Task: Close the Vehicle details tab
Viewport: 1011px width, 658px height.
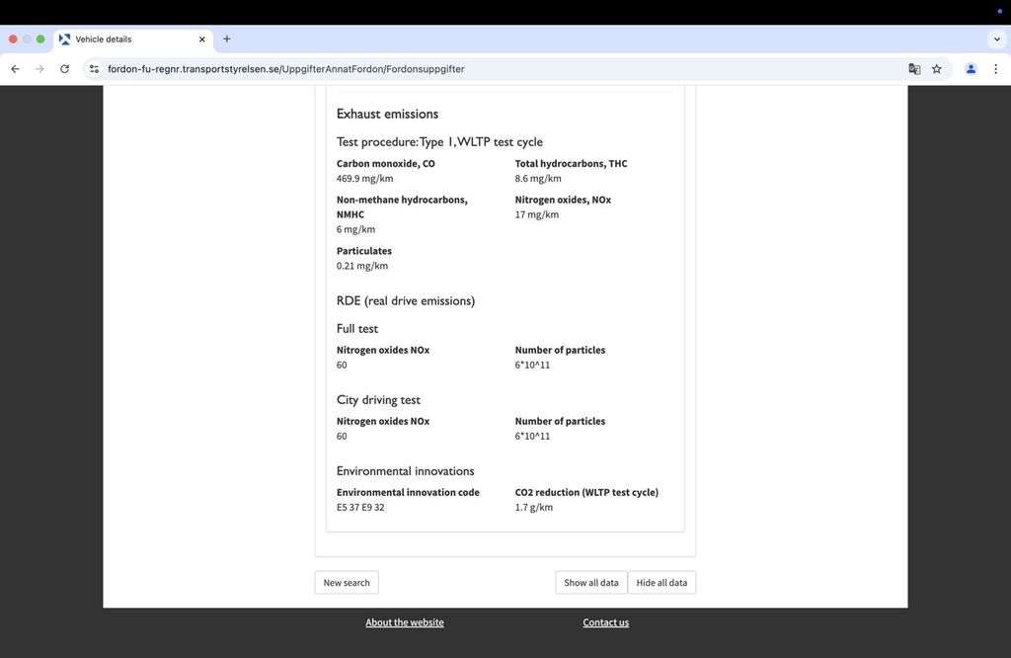Action: coord(201,40)
